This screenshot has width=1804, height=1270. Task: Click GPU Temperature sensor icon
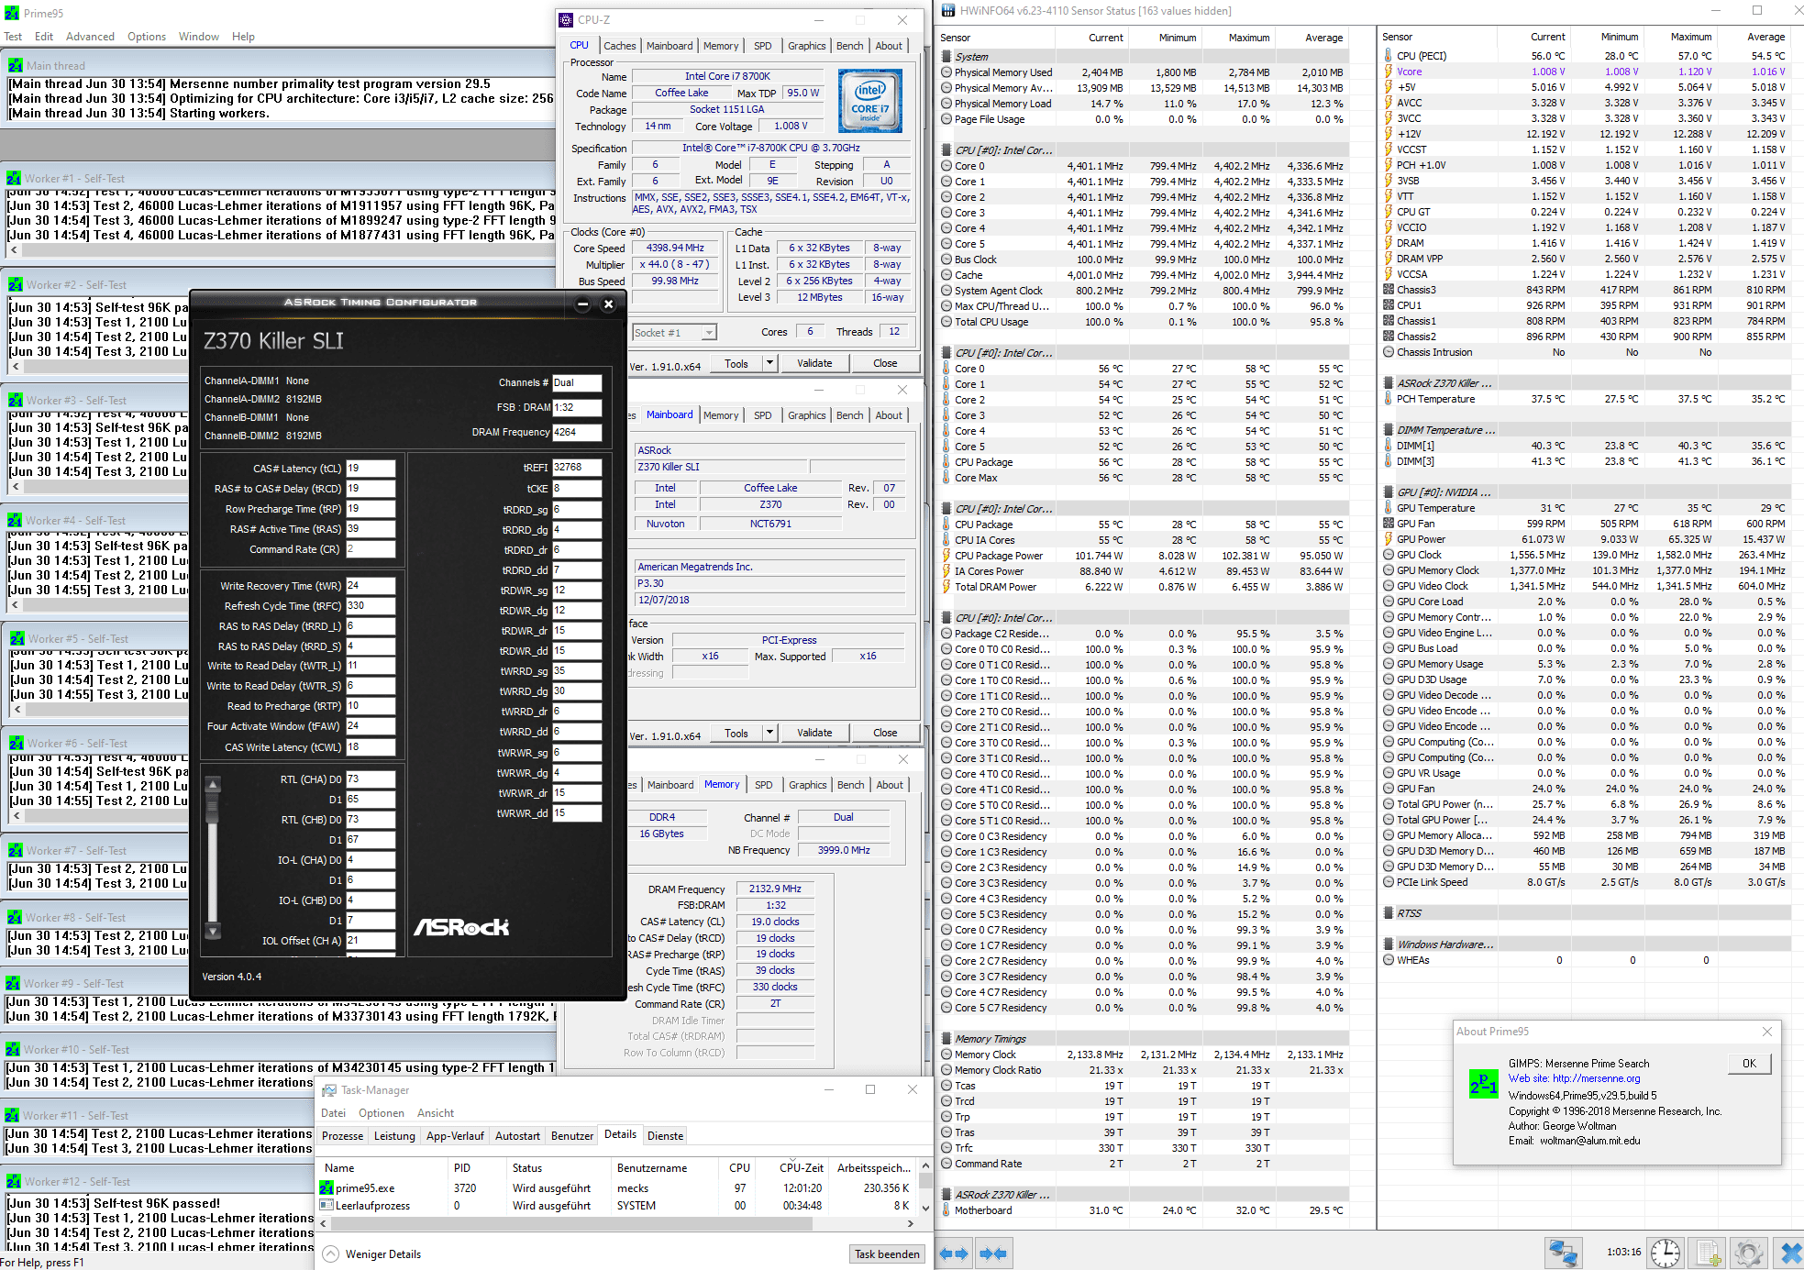click(x=1389, y=507)
